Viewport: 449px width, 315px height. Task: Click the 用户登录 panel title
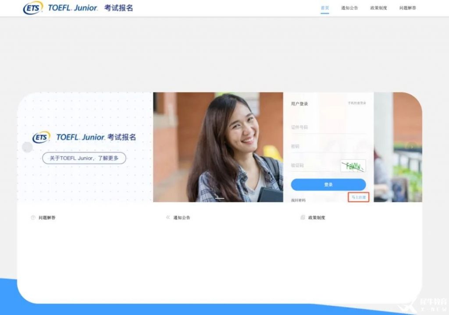(x=299, y=103)
